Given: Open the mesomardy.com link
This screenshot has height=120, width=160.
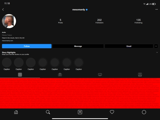Looking at the screenshot, I should (7, 41).
